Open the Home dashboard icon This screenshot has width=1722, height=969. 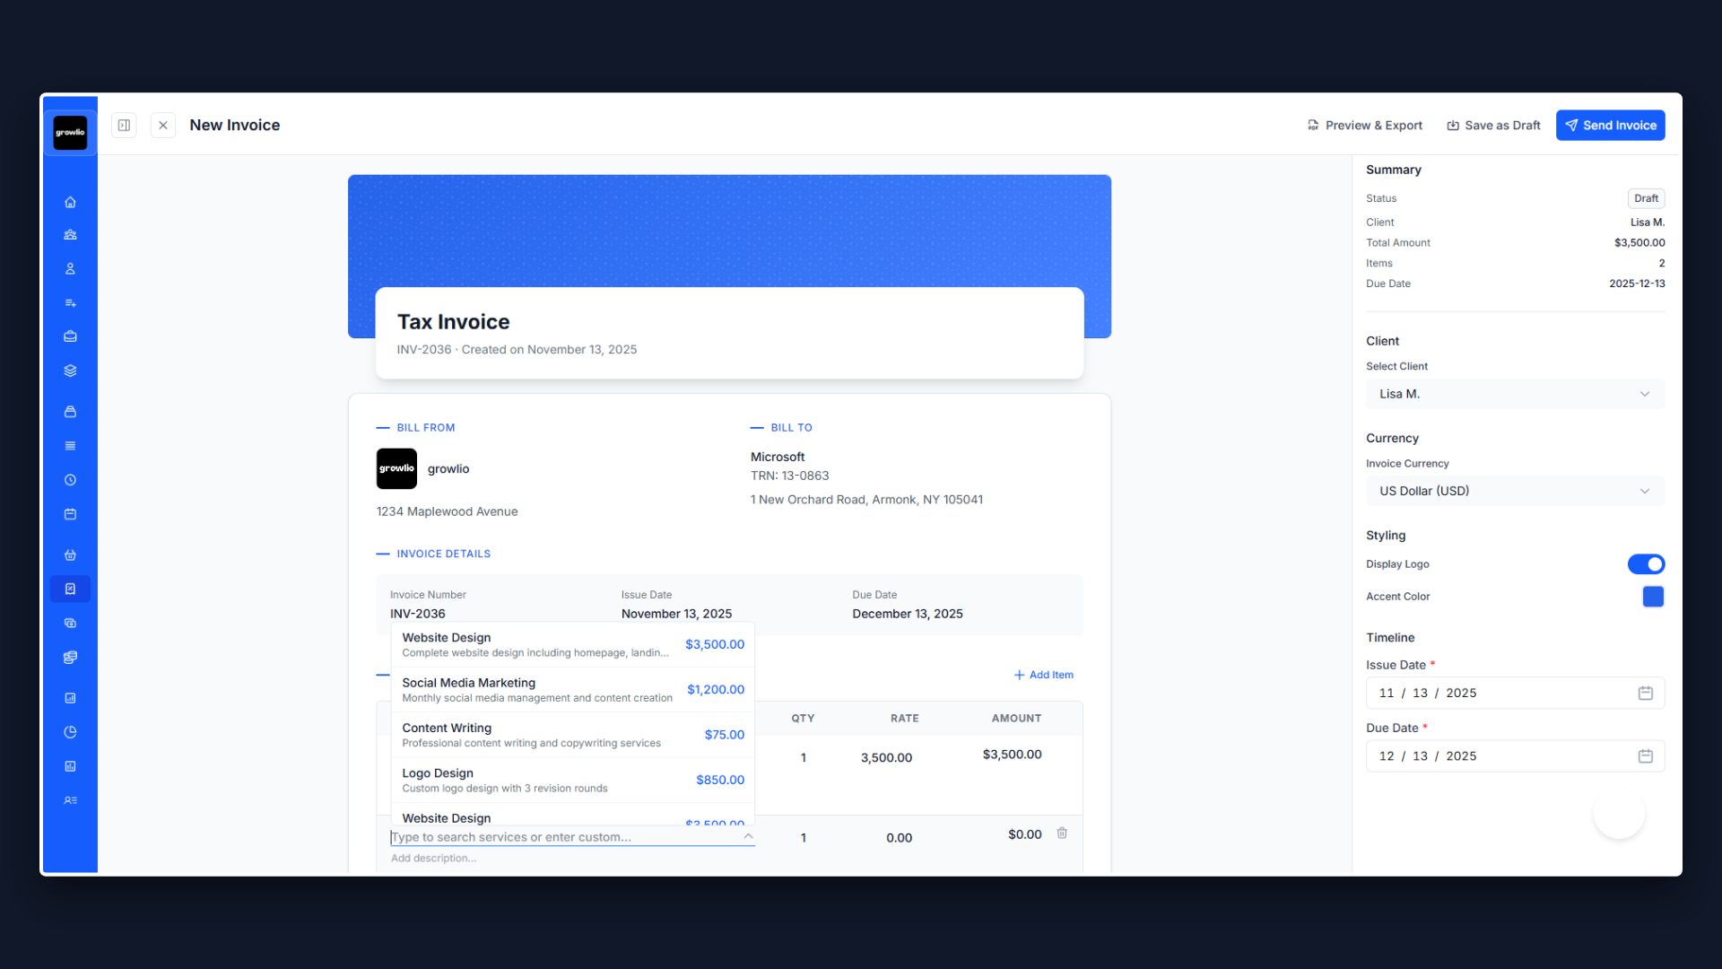pos(70,202)
